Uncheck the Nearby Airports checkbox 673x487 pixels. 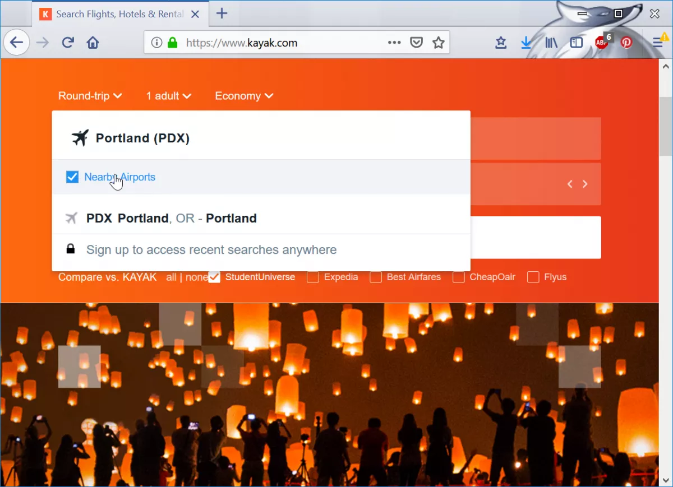click(x=72, y=177)
